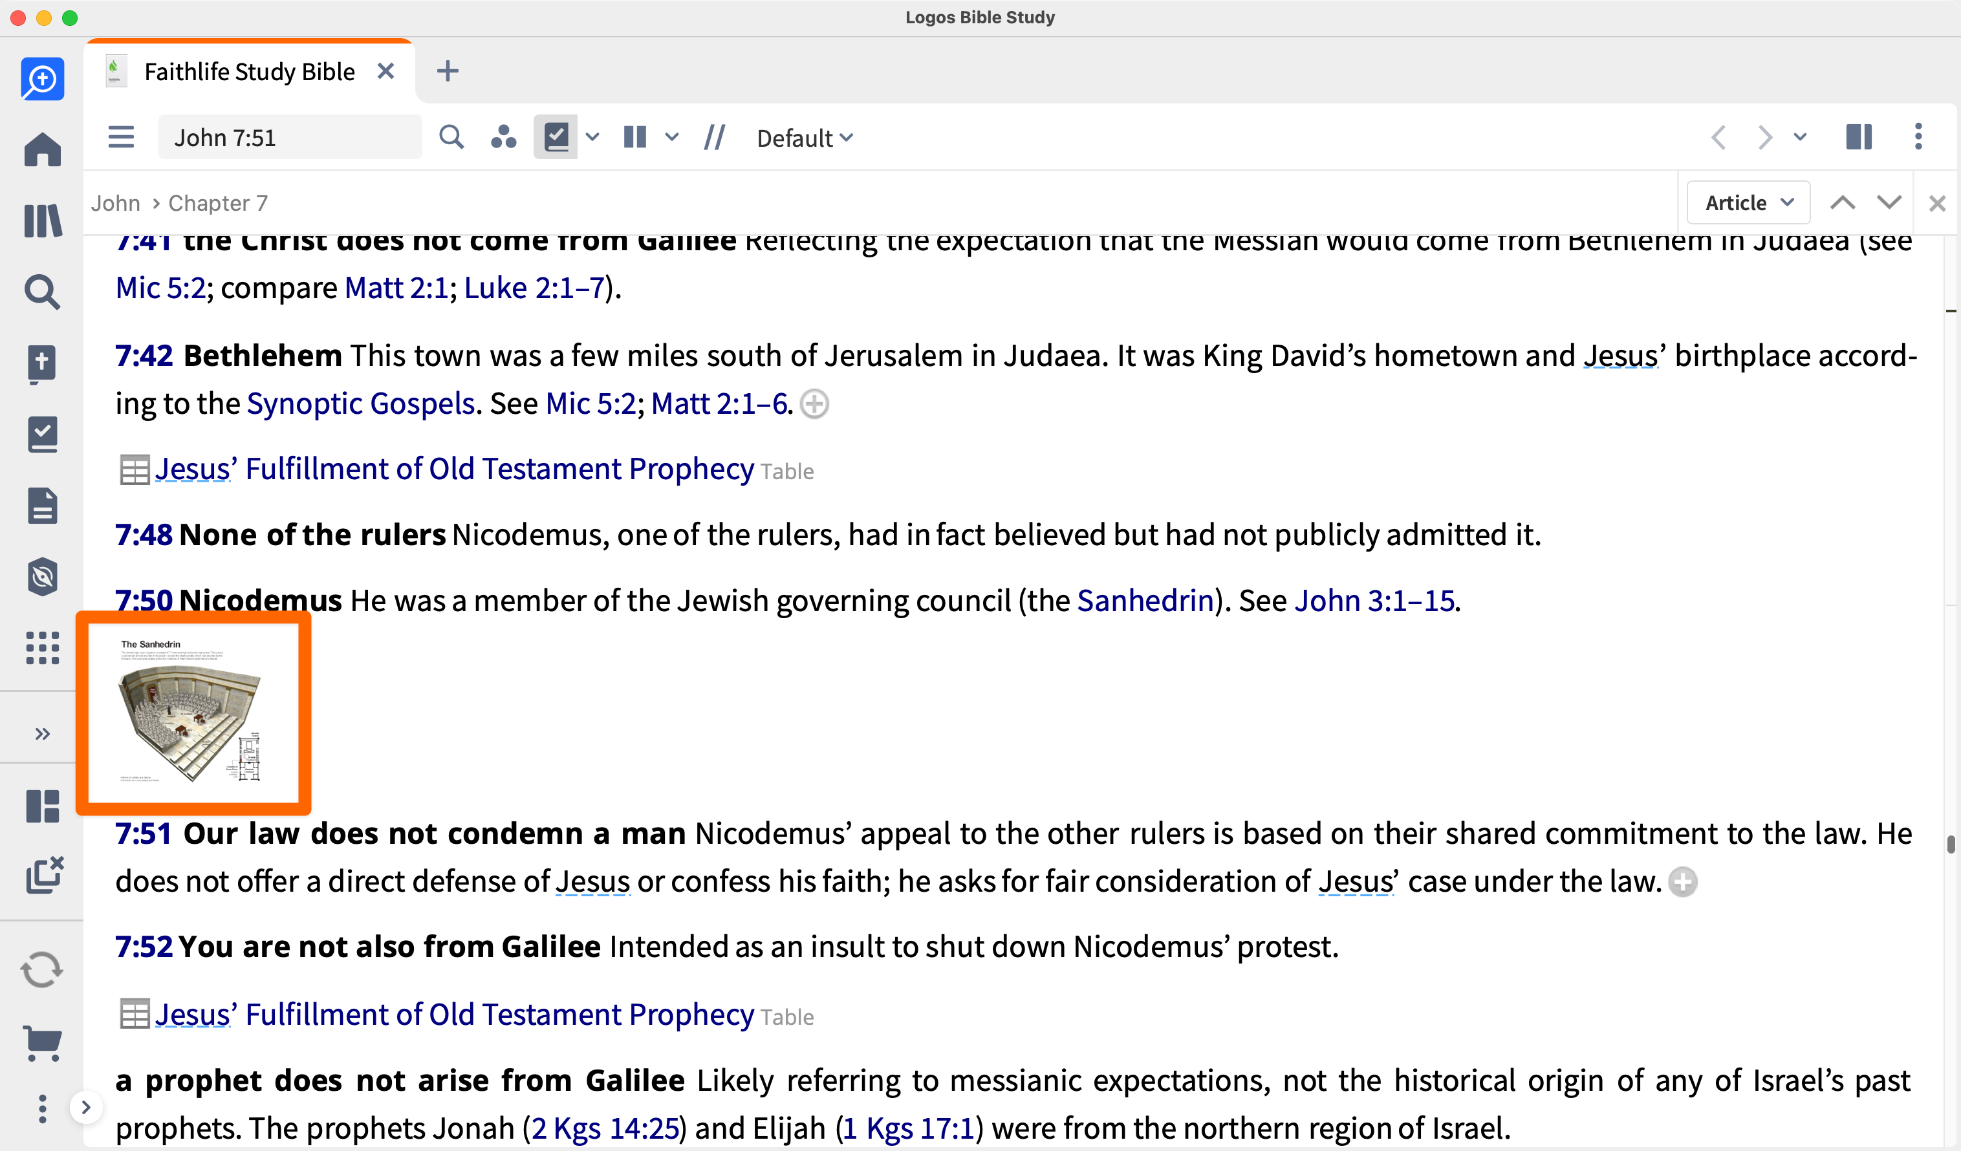Open the Default dropdown
The image size is (1961, 1151).
pyautogui.click(x=805, y=138)
